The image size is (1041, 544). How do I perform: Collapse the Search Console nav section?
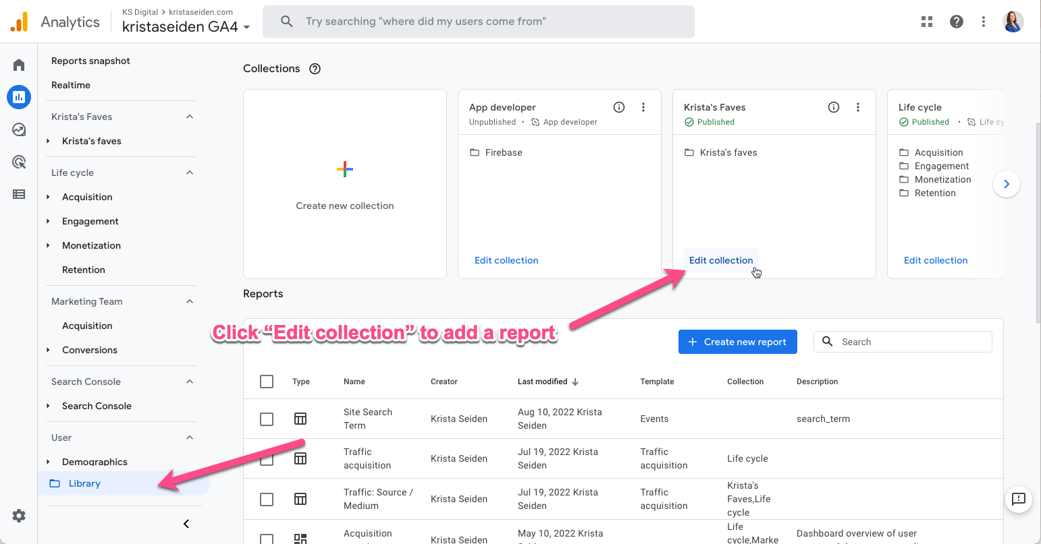pos(190,382)
